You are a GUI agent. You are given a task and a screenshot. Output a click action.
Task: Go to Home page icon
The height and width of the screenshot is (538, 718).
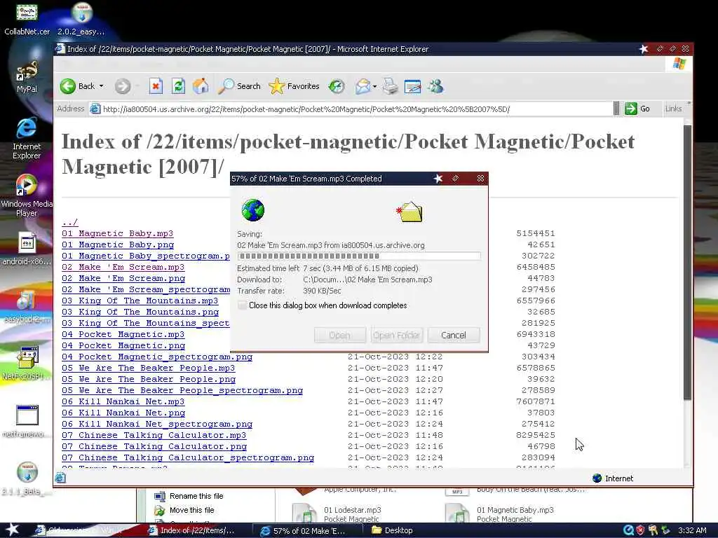click(200, 86)
